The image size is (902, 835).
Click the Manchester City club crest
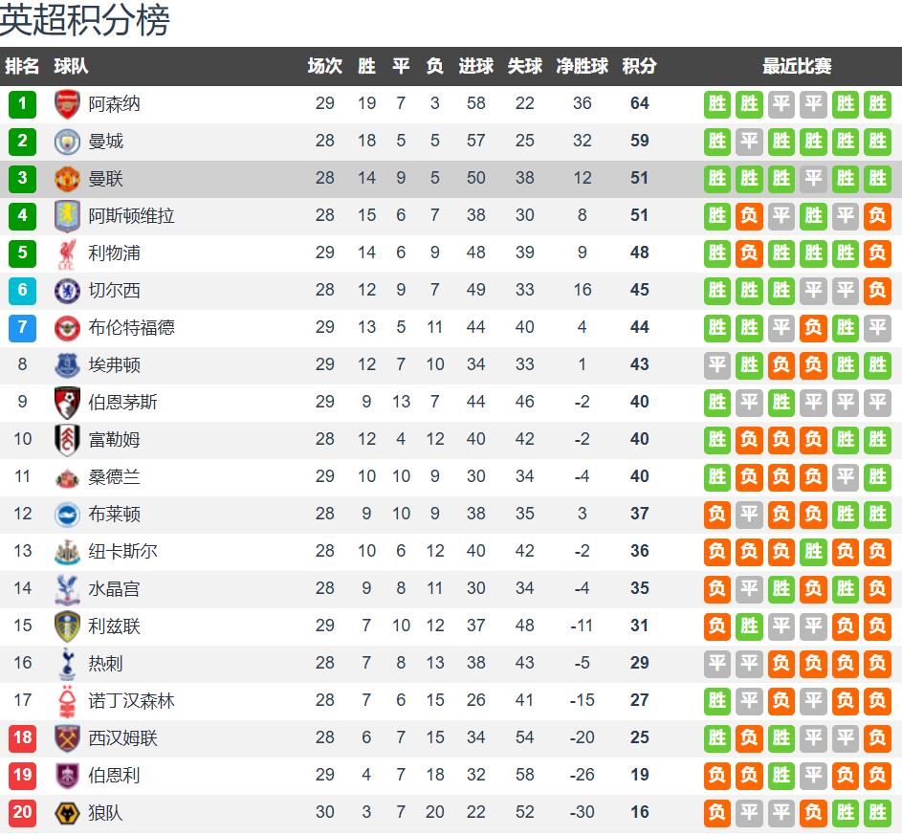point(67,141)
